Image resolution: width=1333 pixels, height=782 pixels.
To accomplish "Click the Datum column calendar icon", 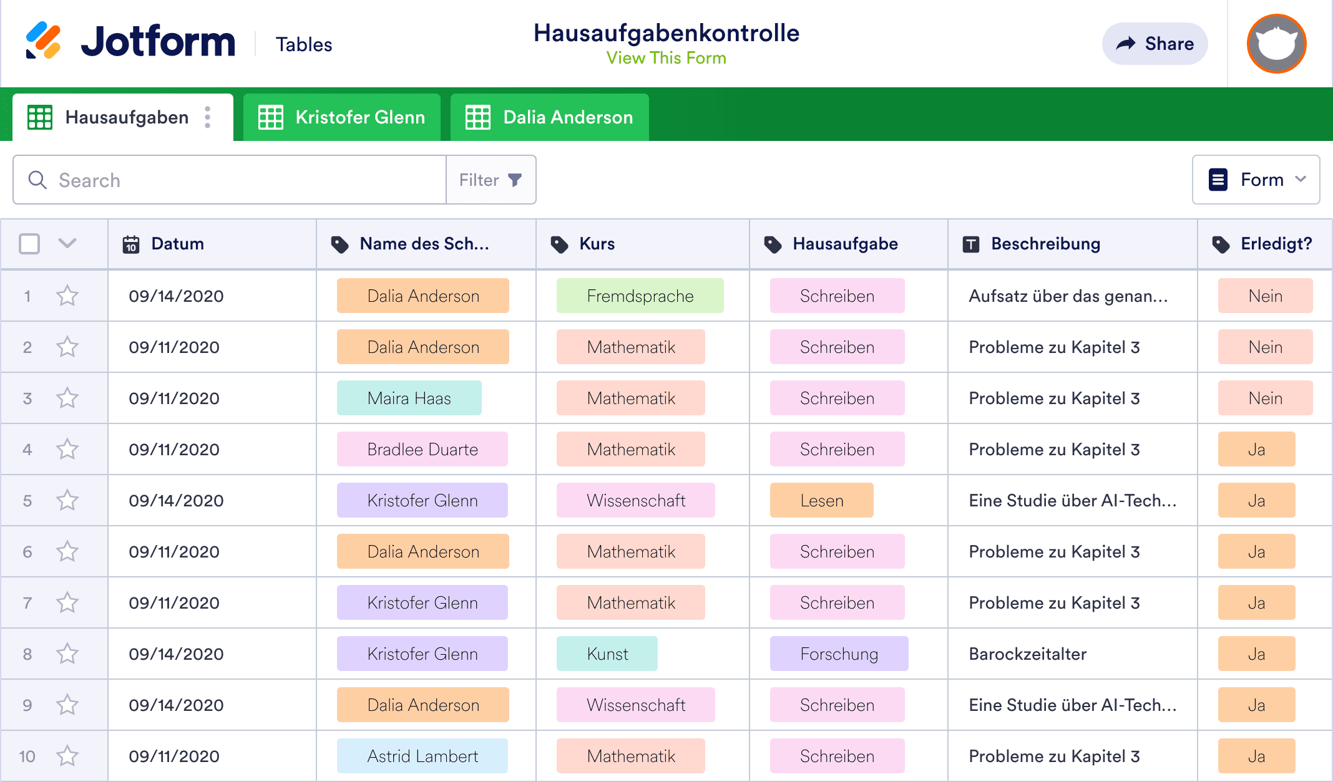I will [130, 244].
